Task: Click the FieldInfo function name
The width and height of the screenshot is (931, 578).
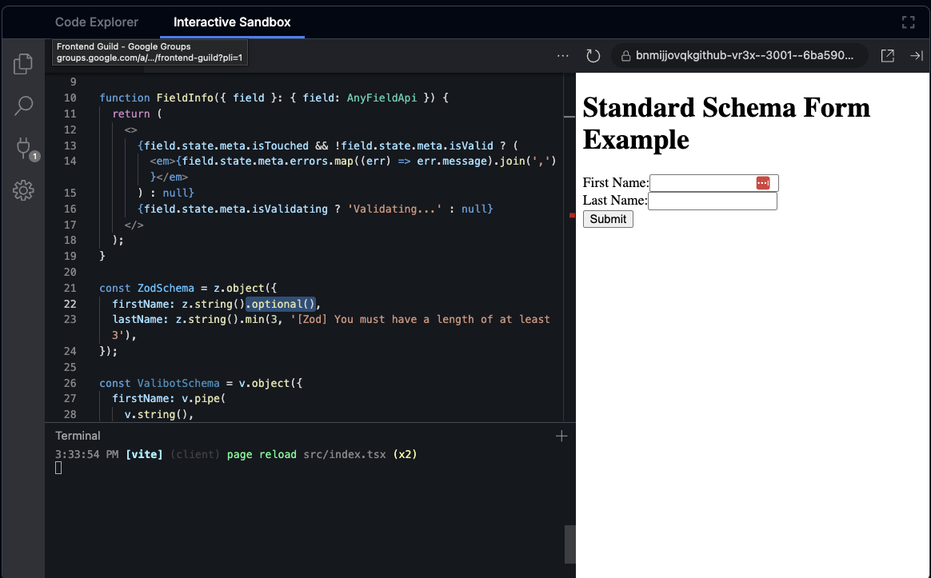Action: tap(185, 98)
